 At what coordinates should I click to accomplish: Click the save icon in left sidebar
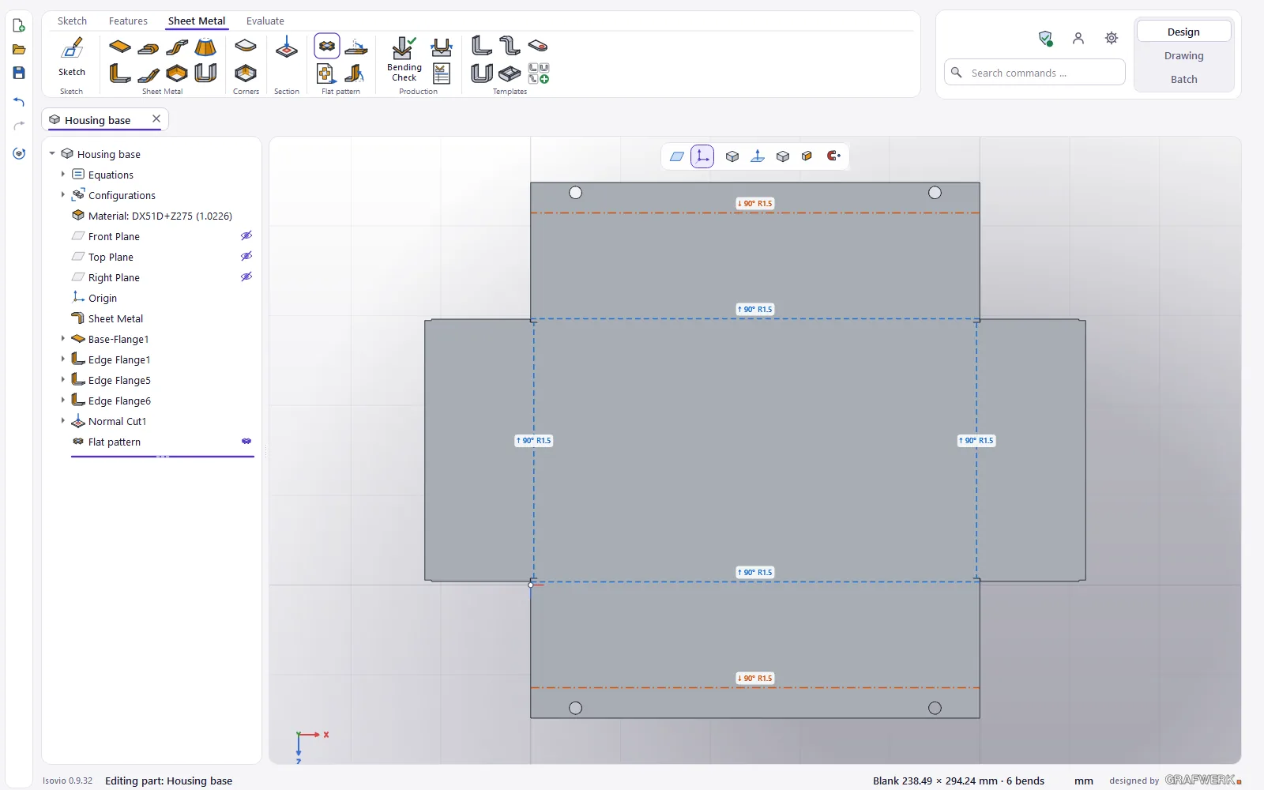[x=19, y=73]
